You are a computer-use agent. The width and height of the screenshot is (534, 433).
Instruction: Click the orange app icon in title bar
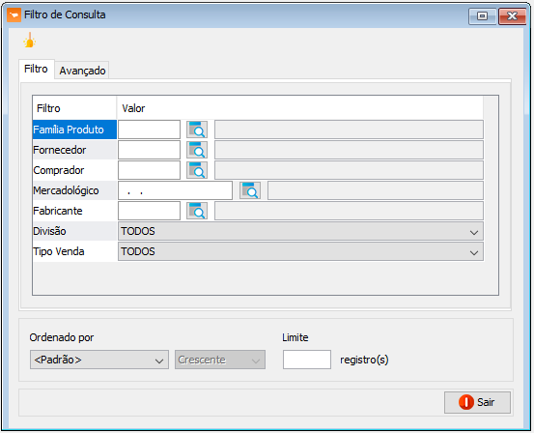click(14, 15)
